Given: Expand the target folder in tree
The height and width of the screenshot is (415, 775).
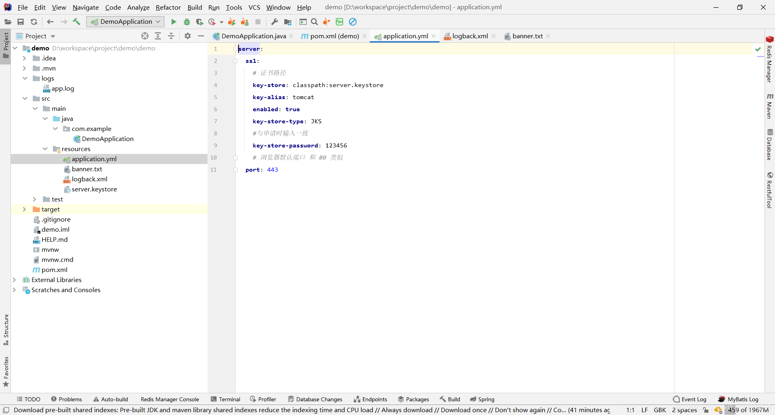Looking at the screenshot, I should click(24, 209).
